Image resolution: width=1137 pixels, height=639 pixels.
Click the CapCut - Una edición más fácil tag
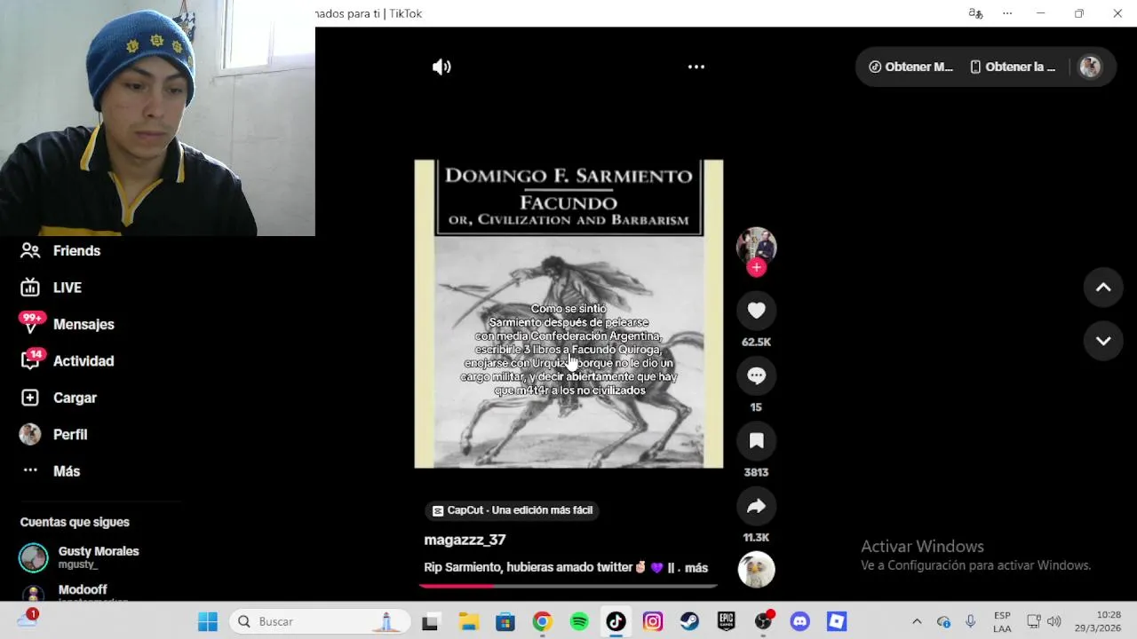click(x=513, y=510)
